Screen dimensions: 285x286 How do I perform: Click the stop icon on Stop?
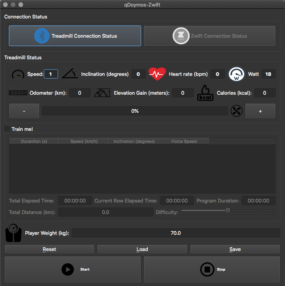coord(207,269)
